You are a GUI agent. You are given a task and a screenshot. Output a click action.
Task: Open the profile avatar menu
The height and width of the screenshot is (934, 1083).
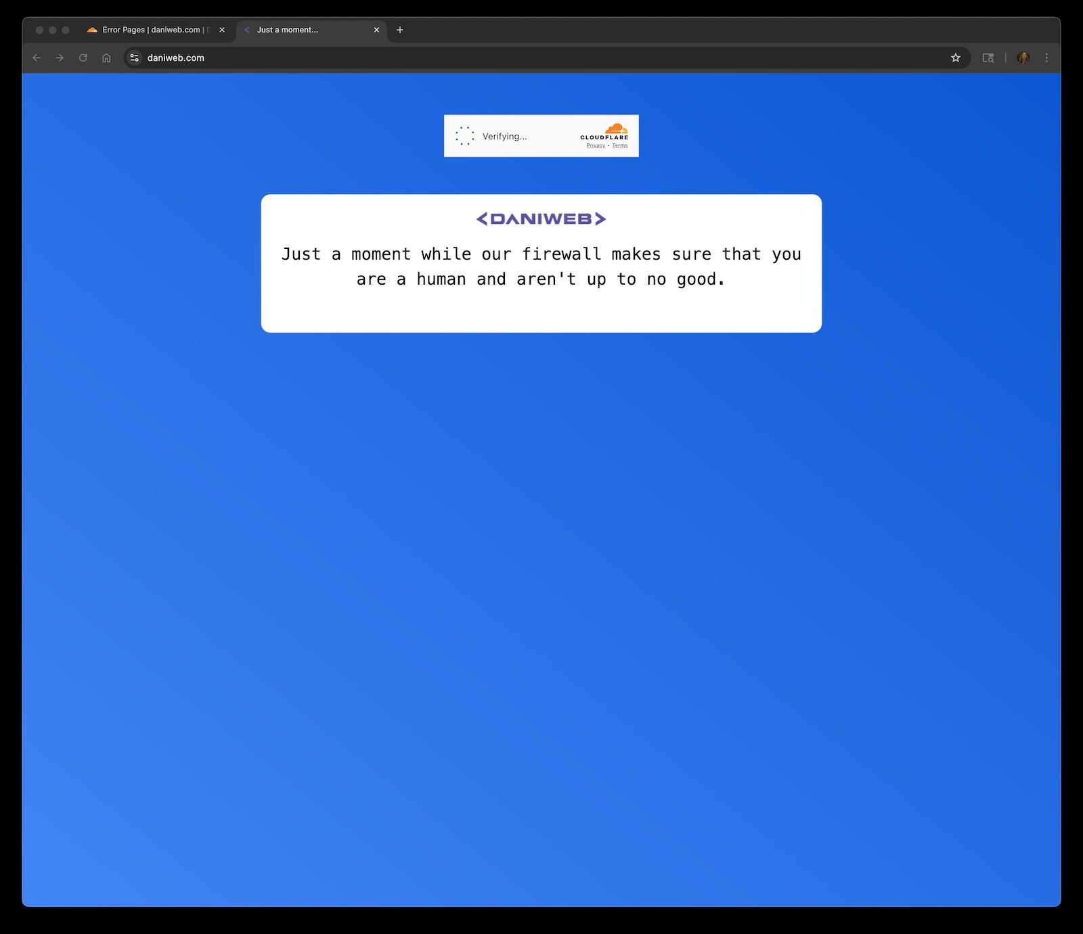pos(1023,58)
